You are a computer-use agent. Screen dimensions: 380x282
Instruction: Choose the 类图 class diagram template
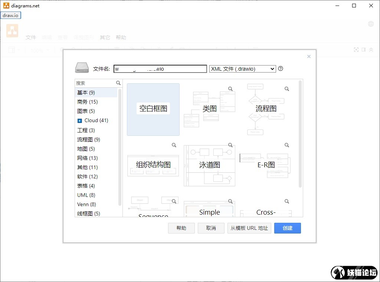[209, 110]
